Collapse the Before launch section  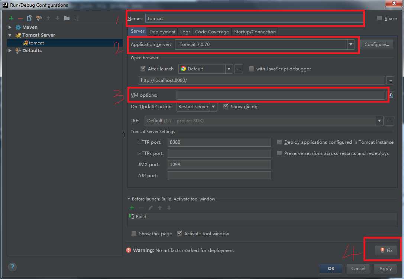coord(129,199)
